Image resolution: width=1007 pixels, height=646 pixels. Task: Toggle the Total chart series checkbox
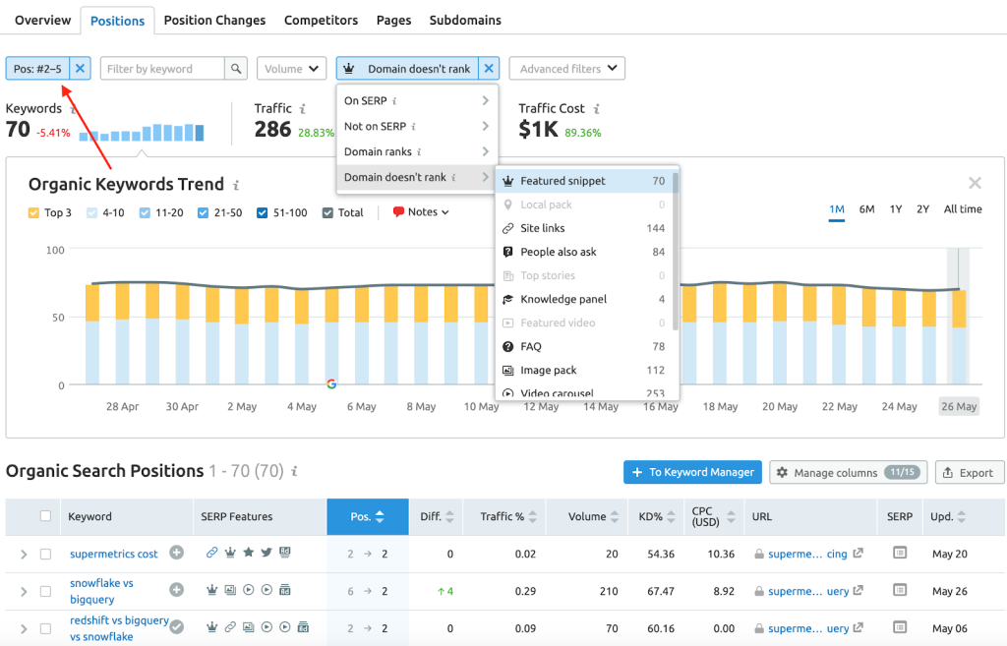point(327,212)
